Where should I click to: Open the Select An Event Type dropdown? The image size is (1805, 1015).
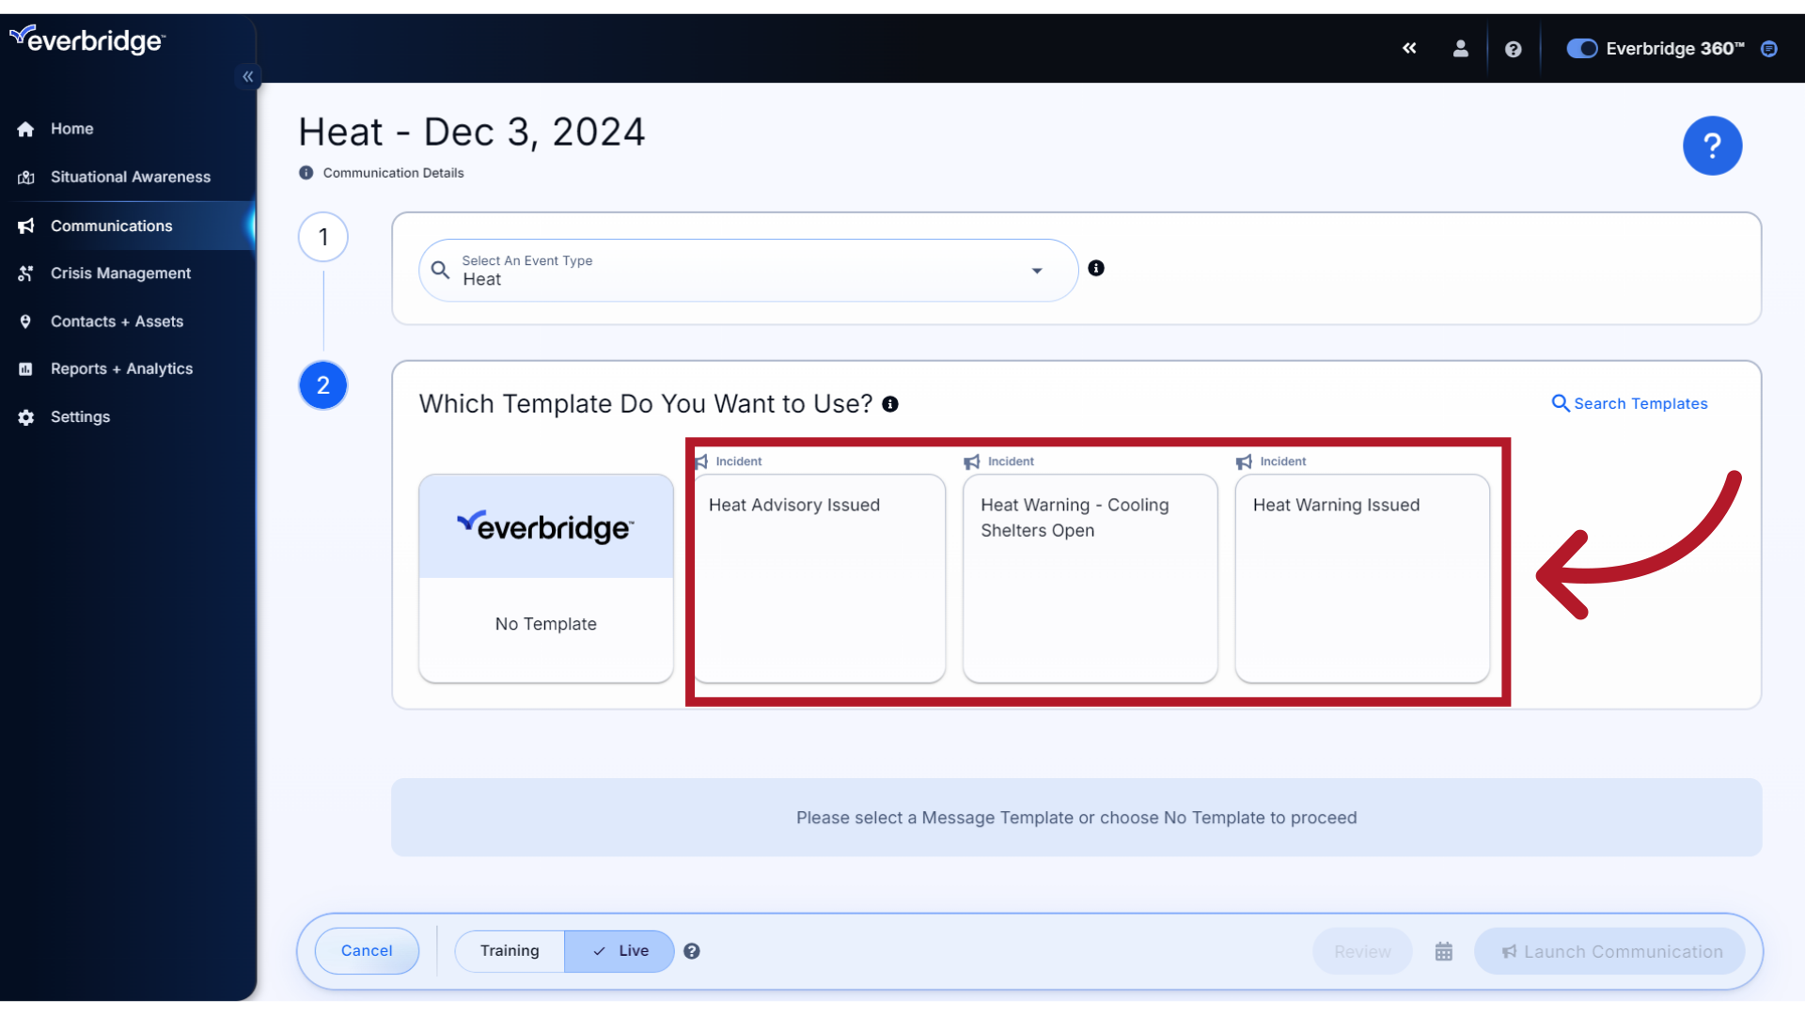(x=748, y=271)
